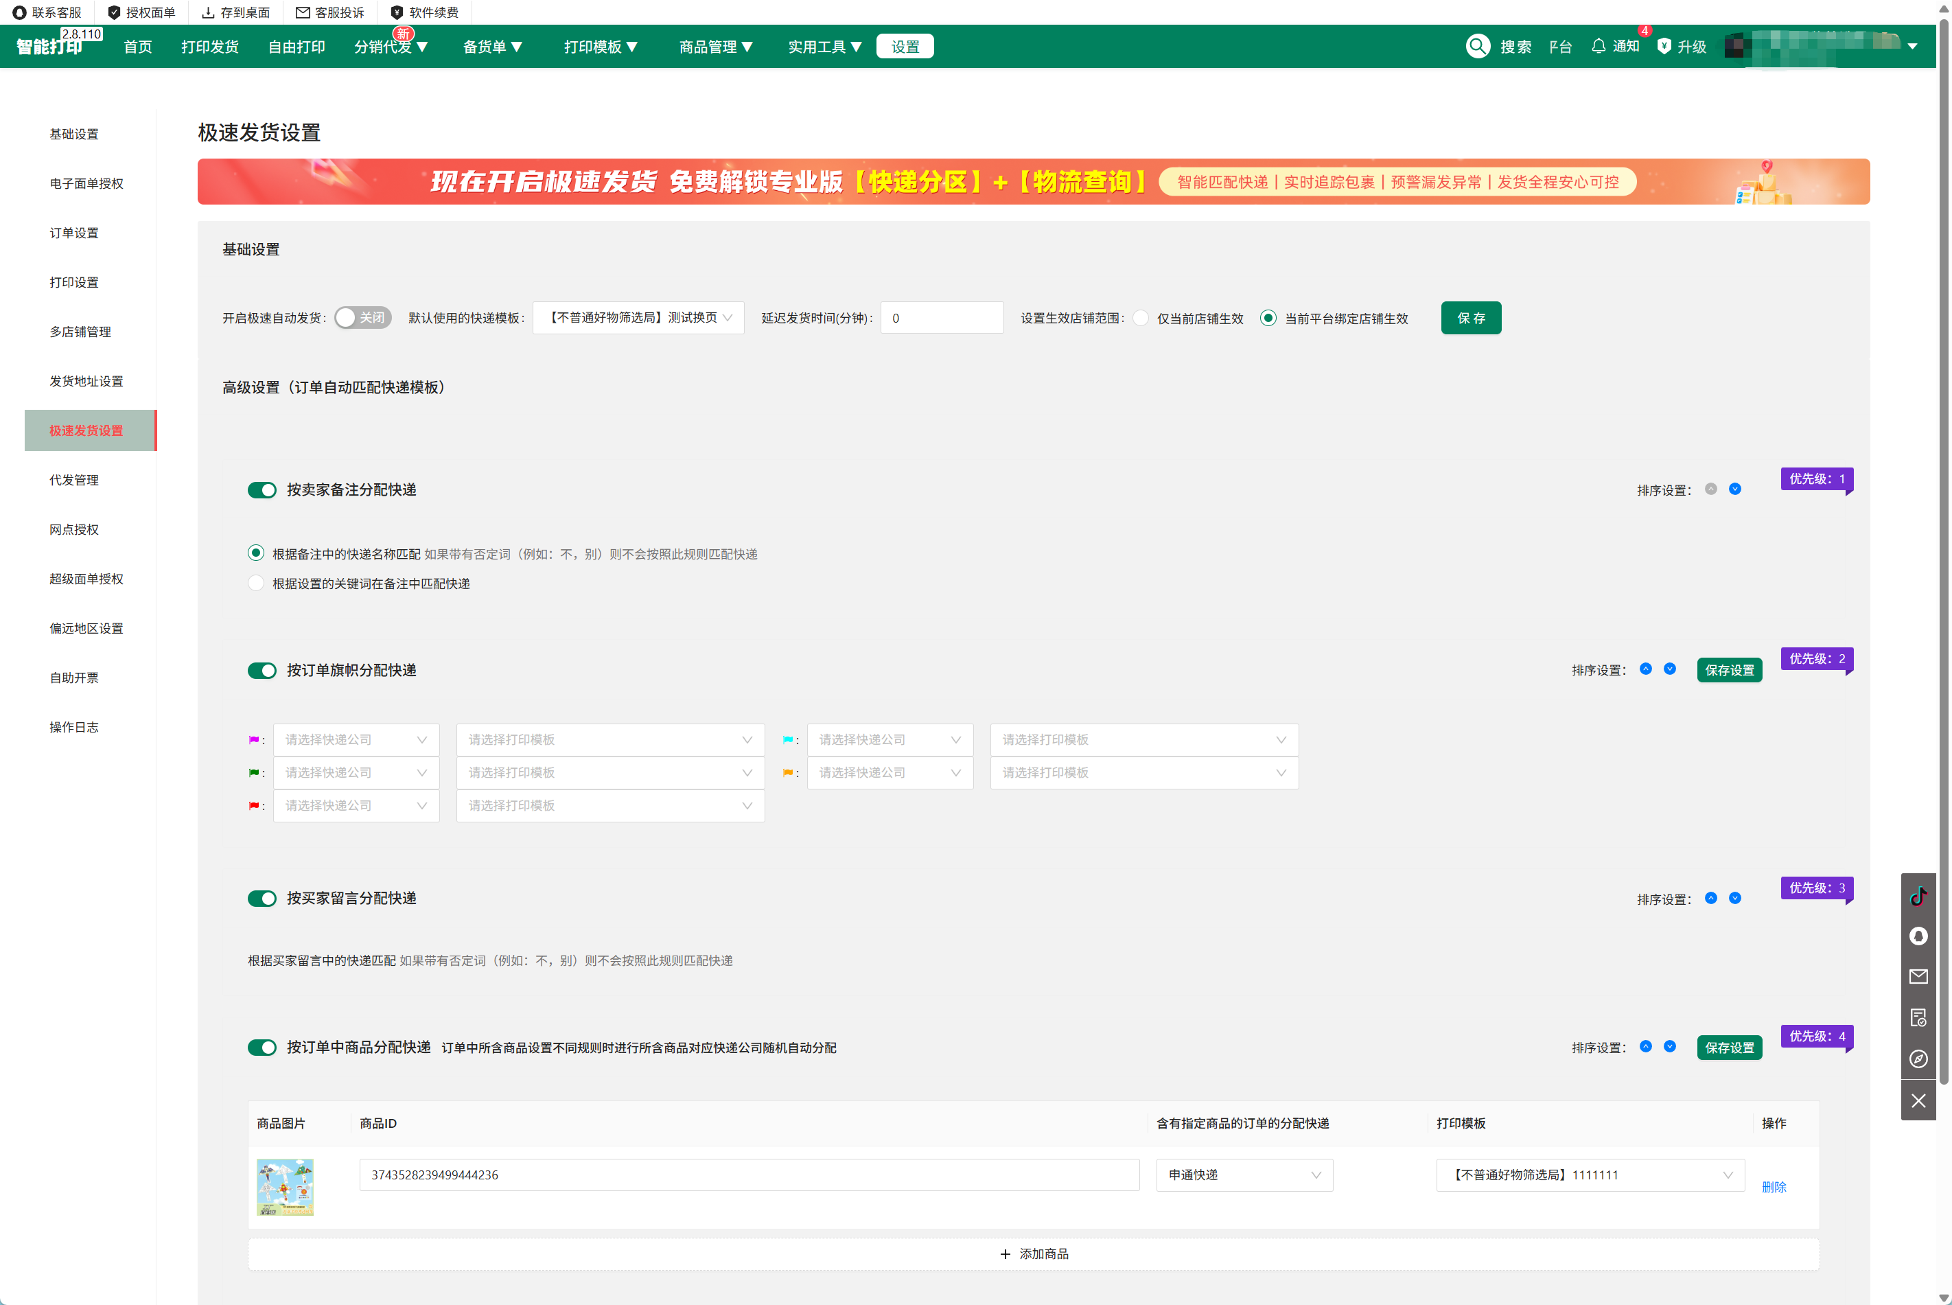The height and width of the screenshot is (1305, 1952).
Task: Click the compass icon in floating sidebar
Action: pos(1918,1059)
